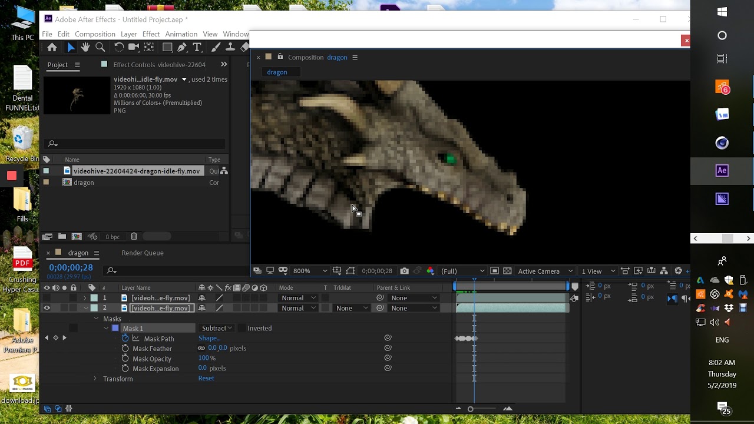
Task: Expand layer 1 disclosure triangle
Action: (85, 298)
